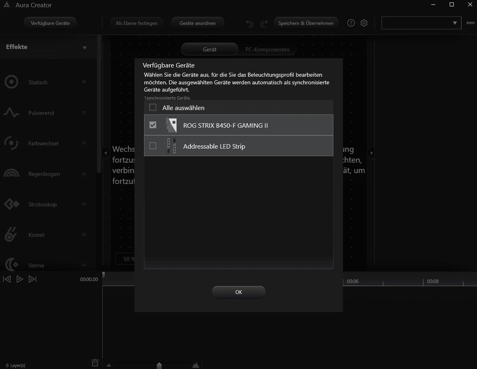Viewport: 477px width, 369px height.
Task: Play the lighting timeline
Action: point(20,279)
